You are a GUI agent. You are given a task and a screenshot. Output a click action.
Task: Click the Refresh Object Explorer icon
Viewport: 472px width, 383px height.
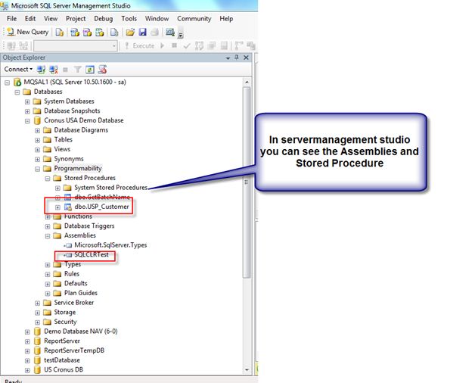pyautogui.click(x=90, y=70)
